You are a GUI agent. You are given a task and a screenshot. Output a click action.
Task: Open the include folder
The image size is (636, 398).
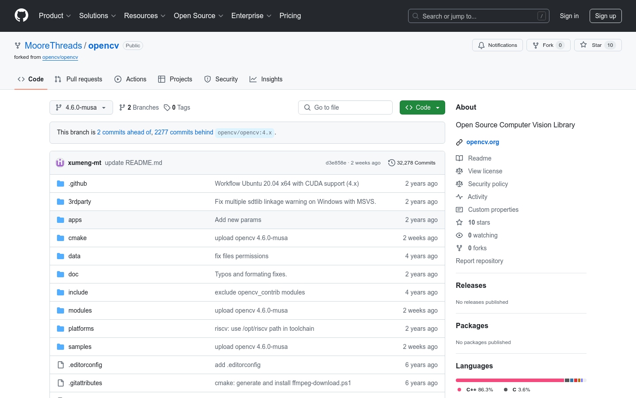(x=78, y=292)
